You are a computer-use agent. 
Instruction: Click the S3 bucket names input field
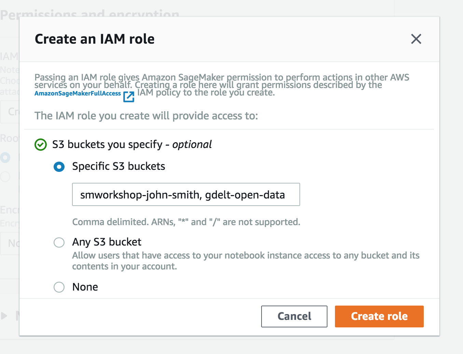coord(186,194)
